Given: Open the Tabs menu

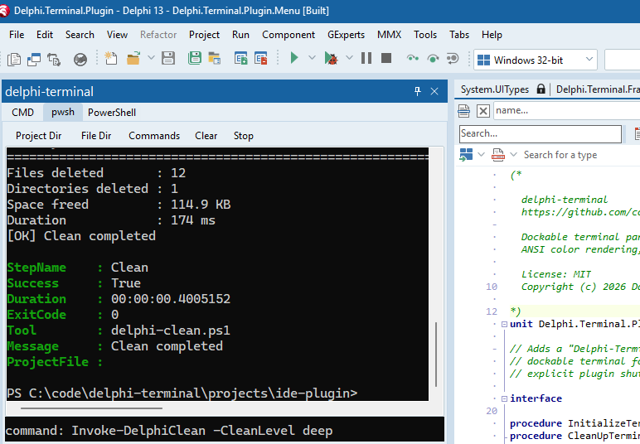Looking at the screenshot, I should (x=459, y=35).
